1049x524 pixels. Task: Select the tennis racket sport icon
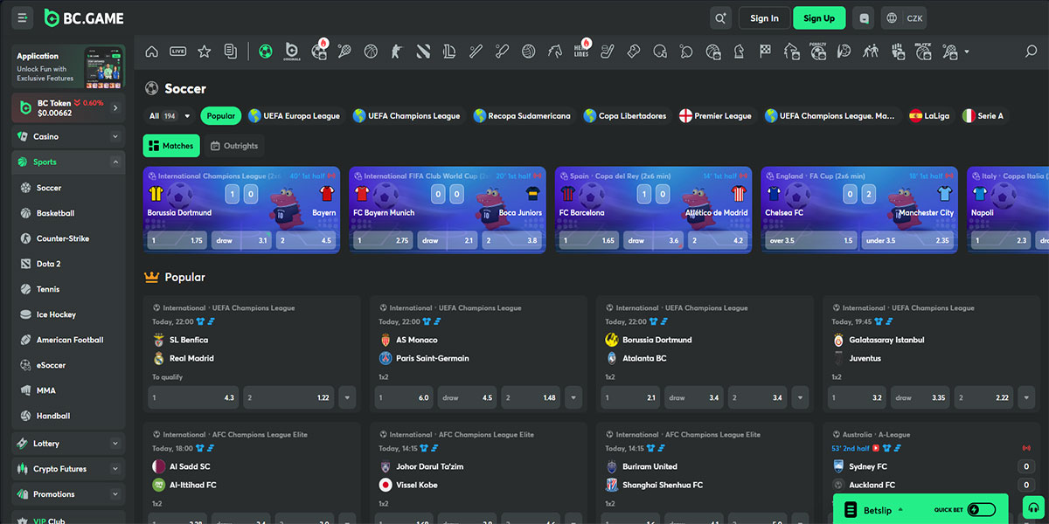(344, 52)
